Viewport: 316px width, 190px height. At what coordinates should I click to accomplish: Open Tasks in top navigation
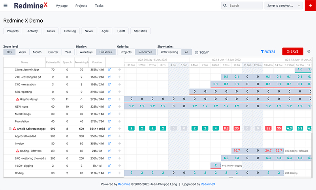[99, 6]
